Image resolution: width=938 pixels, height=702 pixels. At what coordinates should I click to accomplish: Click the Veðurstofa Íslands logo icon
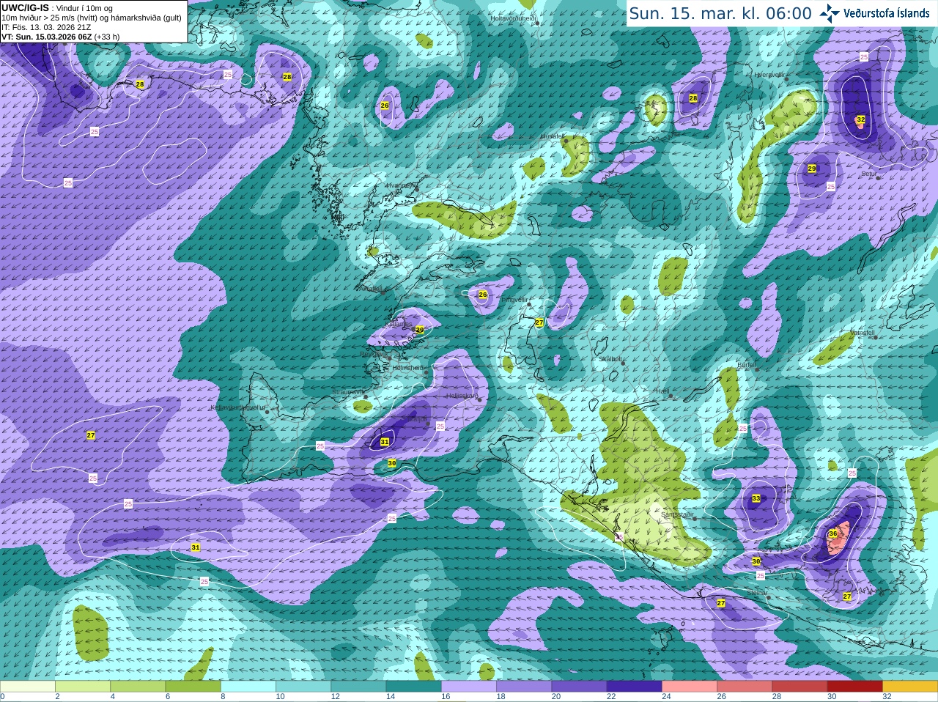(x=829, y=13)
